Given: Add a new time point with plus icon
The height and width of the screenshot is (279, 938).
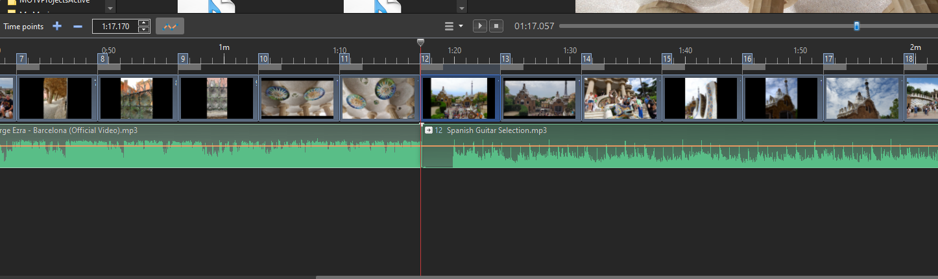Looking at the screenshot, I should 57,26.
